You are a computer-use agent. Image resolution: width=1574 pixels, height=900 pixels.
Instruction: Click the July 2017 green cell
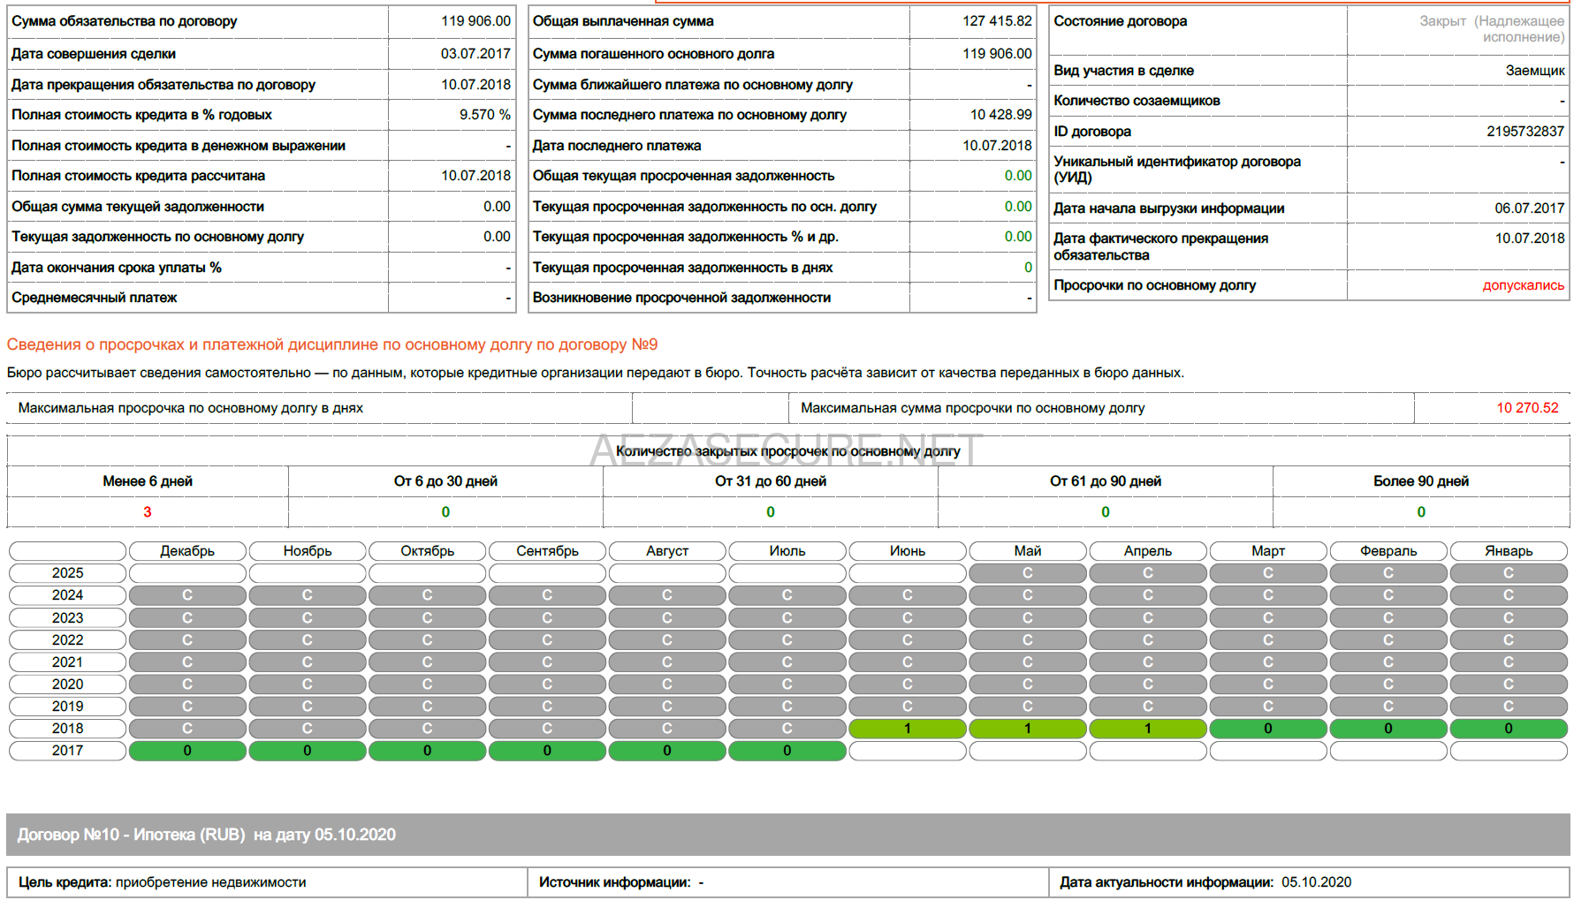click(x=787, y=751)
